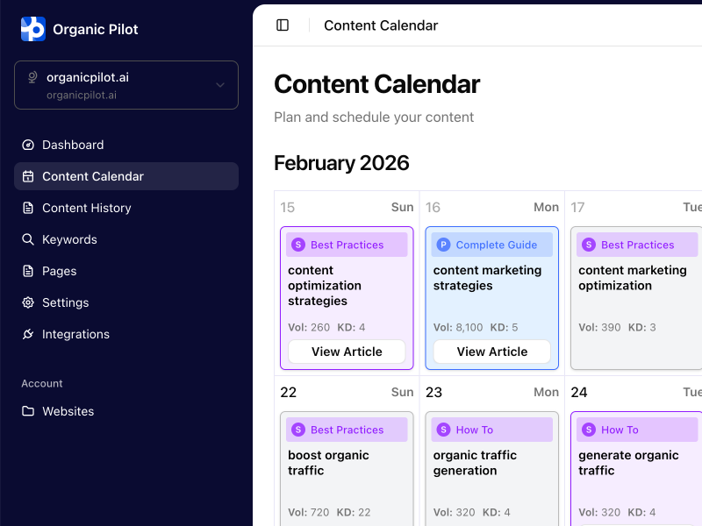Open the Content Calendar menu item
Image resolution: width=702 pixels, height=526 pixels.
pos(93,176)
